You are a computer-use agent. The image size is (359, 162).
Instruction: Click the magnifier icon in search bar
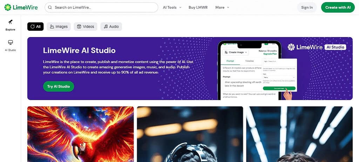tap(50, 7)
